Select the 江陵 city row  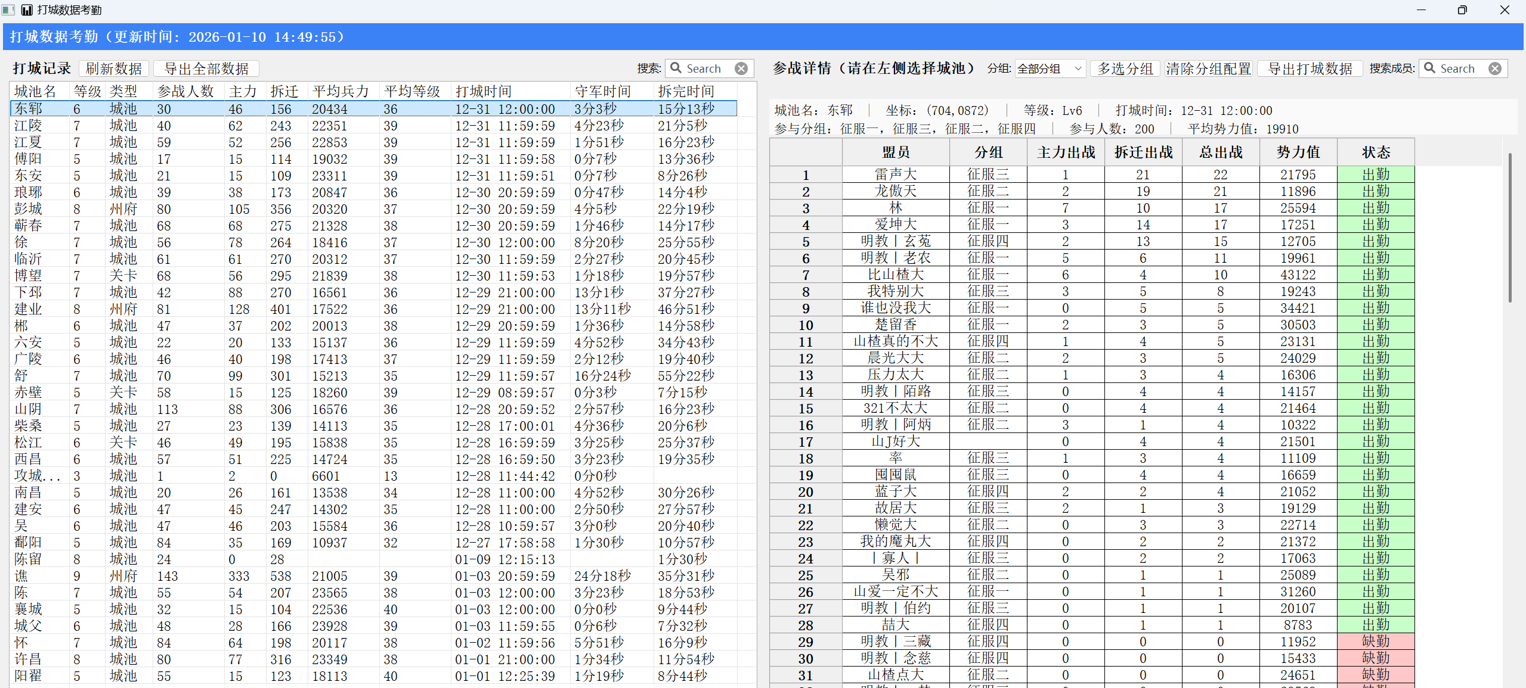374,126
